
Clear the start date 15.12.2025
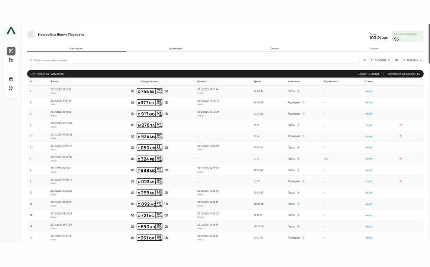click(389, 60)
